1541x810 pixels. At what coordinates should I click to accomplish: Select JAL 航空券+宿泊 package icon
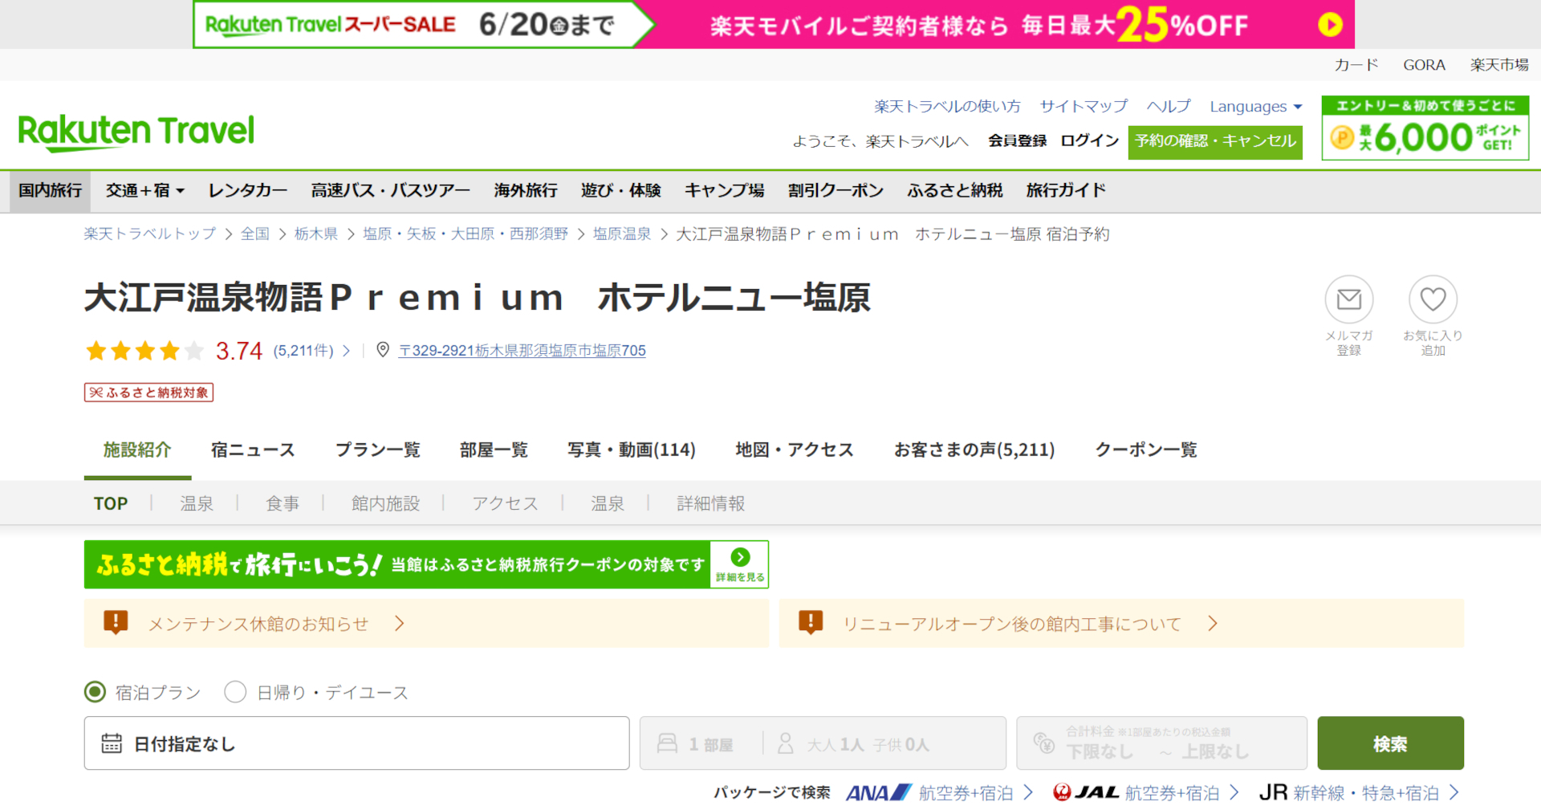(x=1087, y=792)
